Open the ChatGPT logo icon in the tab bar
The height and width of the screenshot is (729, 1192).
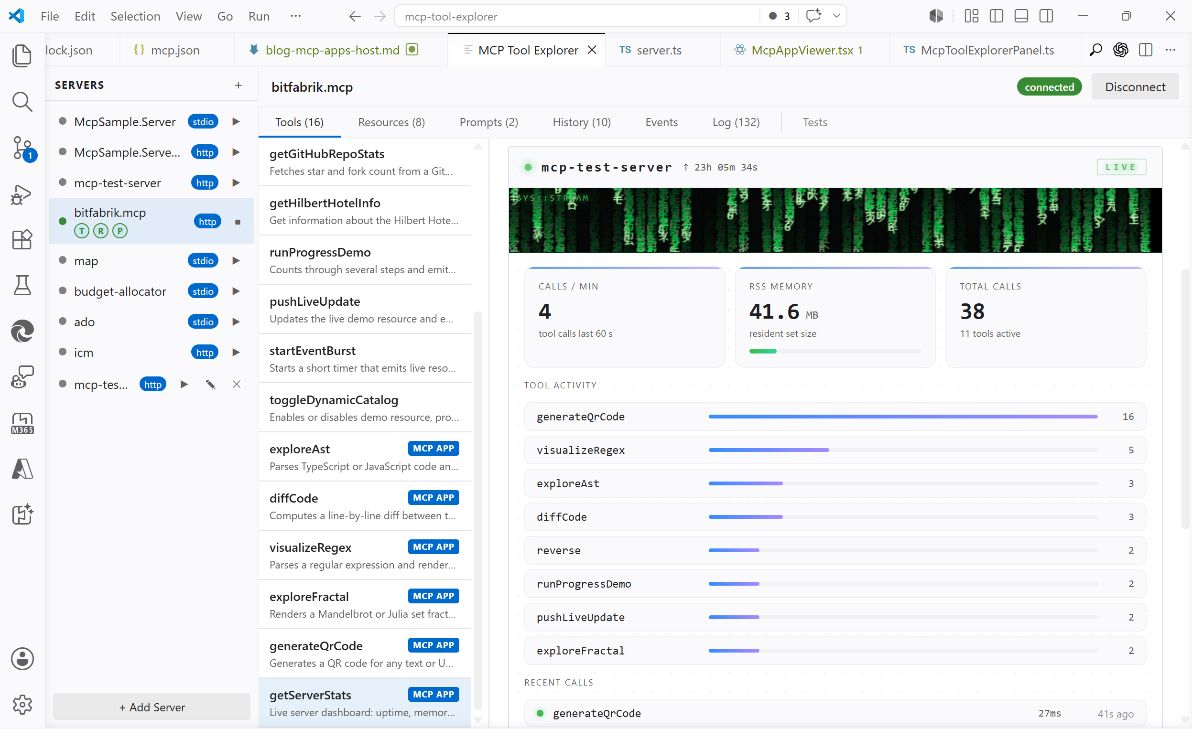pyautogui.click(x=1120, y=50)
